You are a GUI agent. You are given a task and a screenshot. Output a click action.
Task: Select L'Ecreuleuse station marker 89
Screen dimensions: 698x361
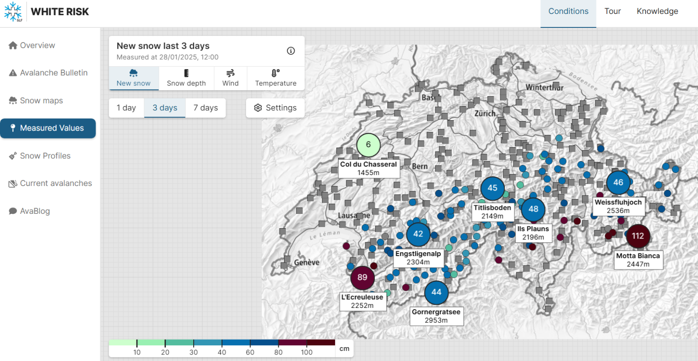363,277
